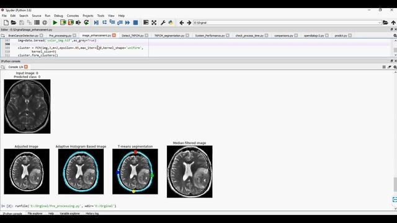Undock the Editor pane
Viewport: 397px width, 223px height.
[x=391, y=30]
